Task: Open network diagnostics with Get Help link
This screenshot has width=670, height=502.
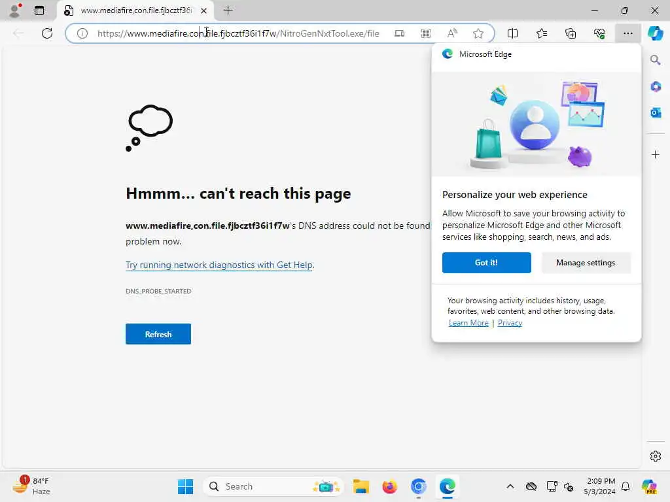Action: click(x=219, y=265)
